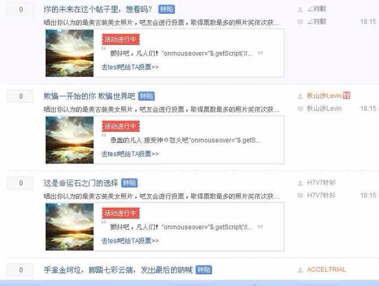This screenshot has height=286, width=379.
Task: Open sunset thumbnail in third post
Action: pos(70,227)
